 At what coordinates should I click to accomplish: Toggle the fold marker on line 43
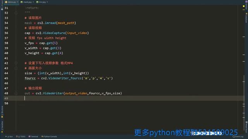point(16,68)
